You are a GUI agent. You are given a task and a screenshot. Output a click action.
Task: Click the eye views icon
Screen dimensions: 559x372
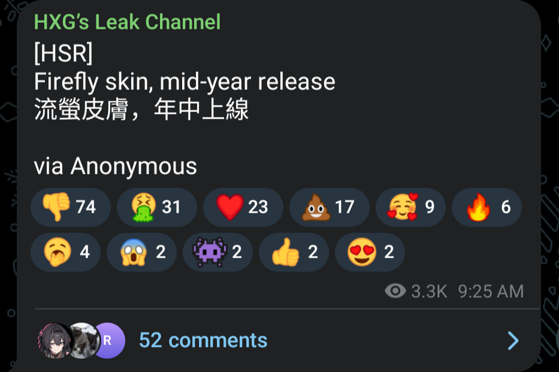(395, 291)
